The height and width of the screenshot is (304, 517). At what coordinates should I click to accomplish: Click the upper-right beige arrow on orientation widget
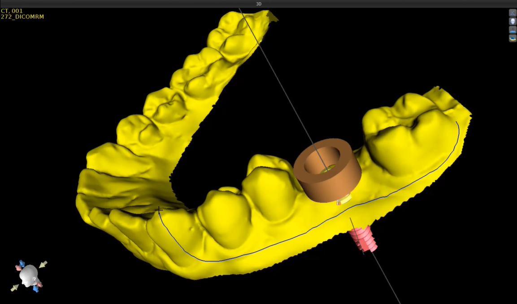tap(43, 264)
